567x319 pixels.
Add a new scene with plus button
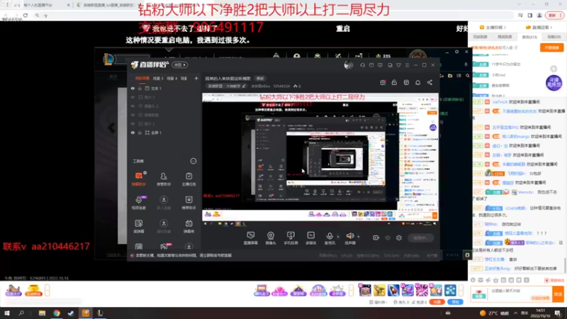196,78
